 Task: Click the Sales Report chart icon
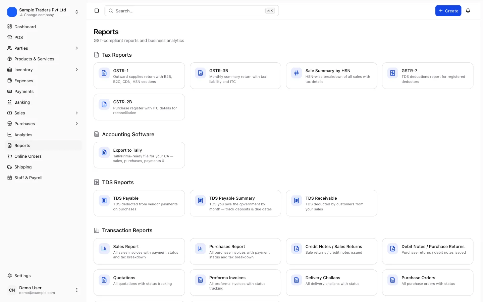point(104,249)
